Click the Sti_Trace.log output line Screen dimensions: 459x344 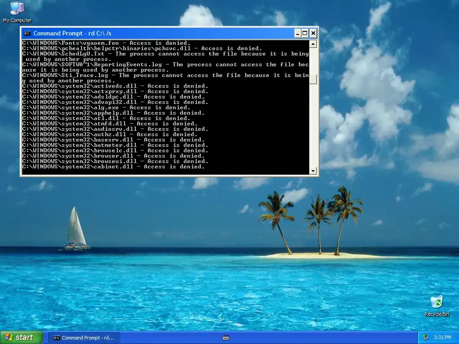[166, 78]
